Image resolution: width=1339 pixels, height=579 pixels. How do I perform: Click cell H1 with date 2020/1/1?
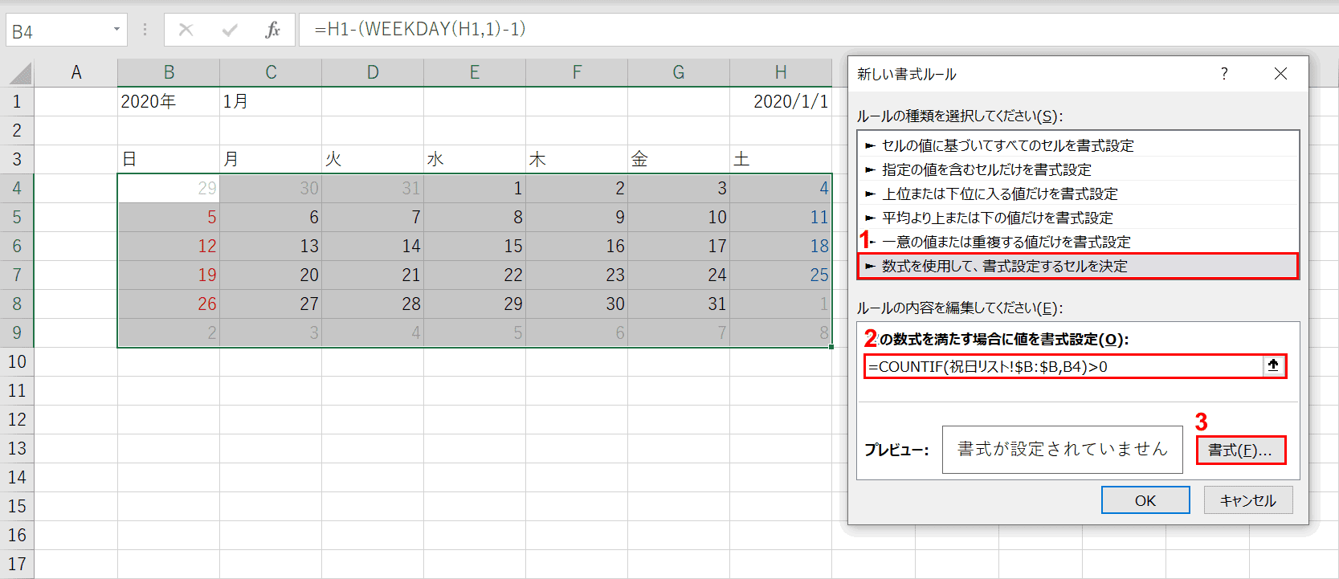point(781,102)
